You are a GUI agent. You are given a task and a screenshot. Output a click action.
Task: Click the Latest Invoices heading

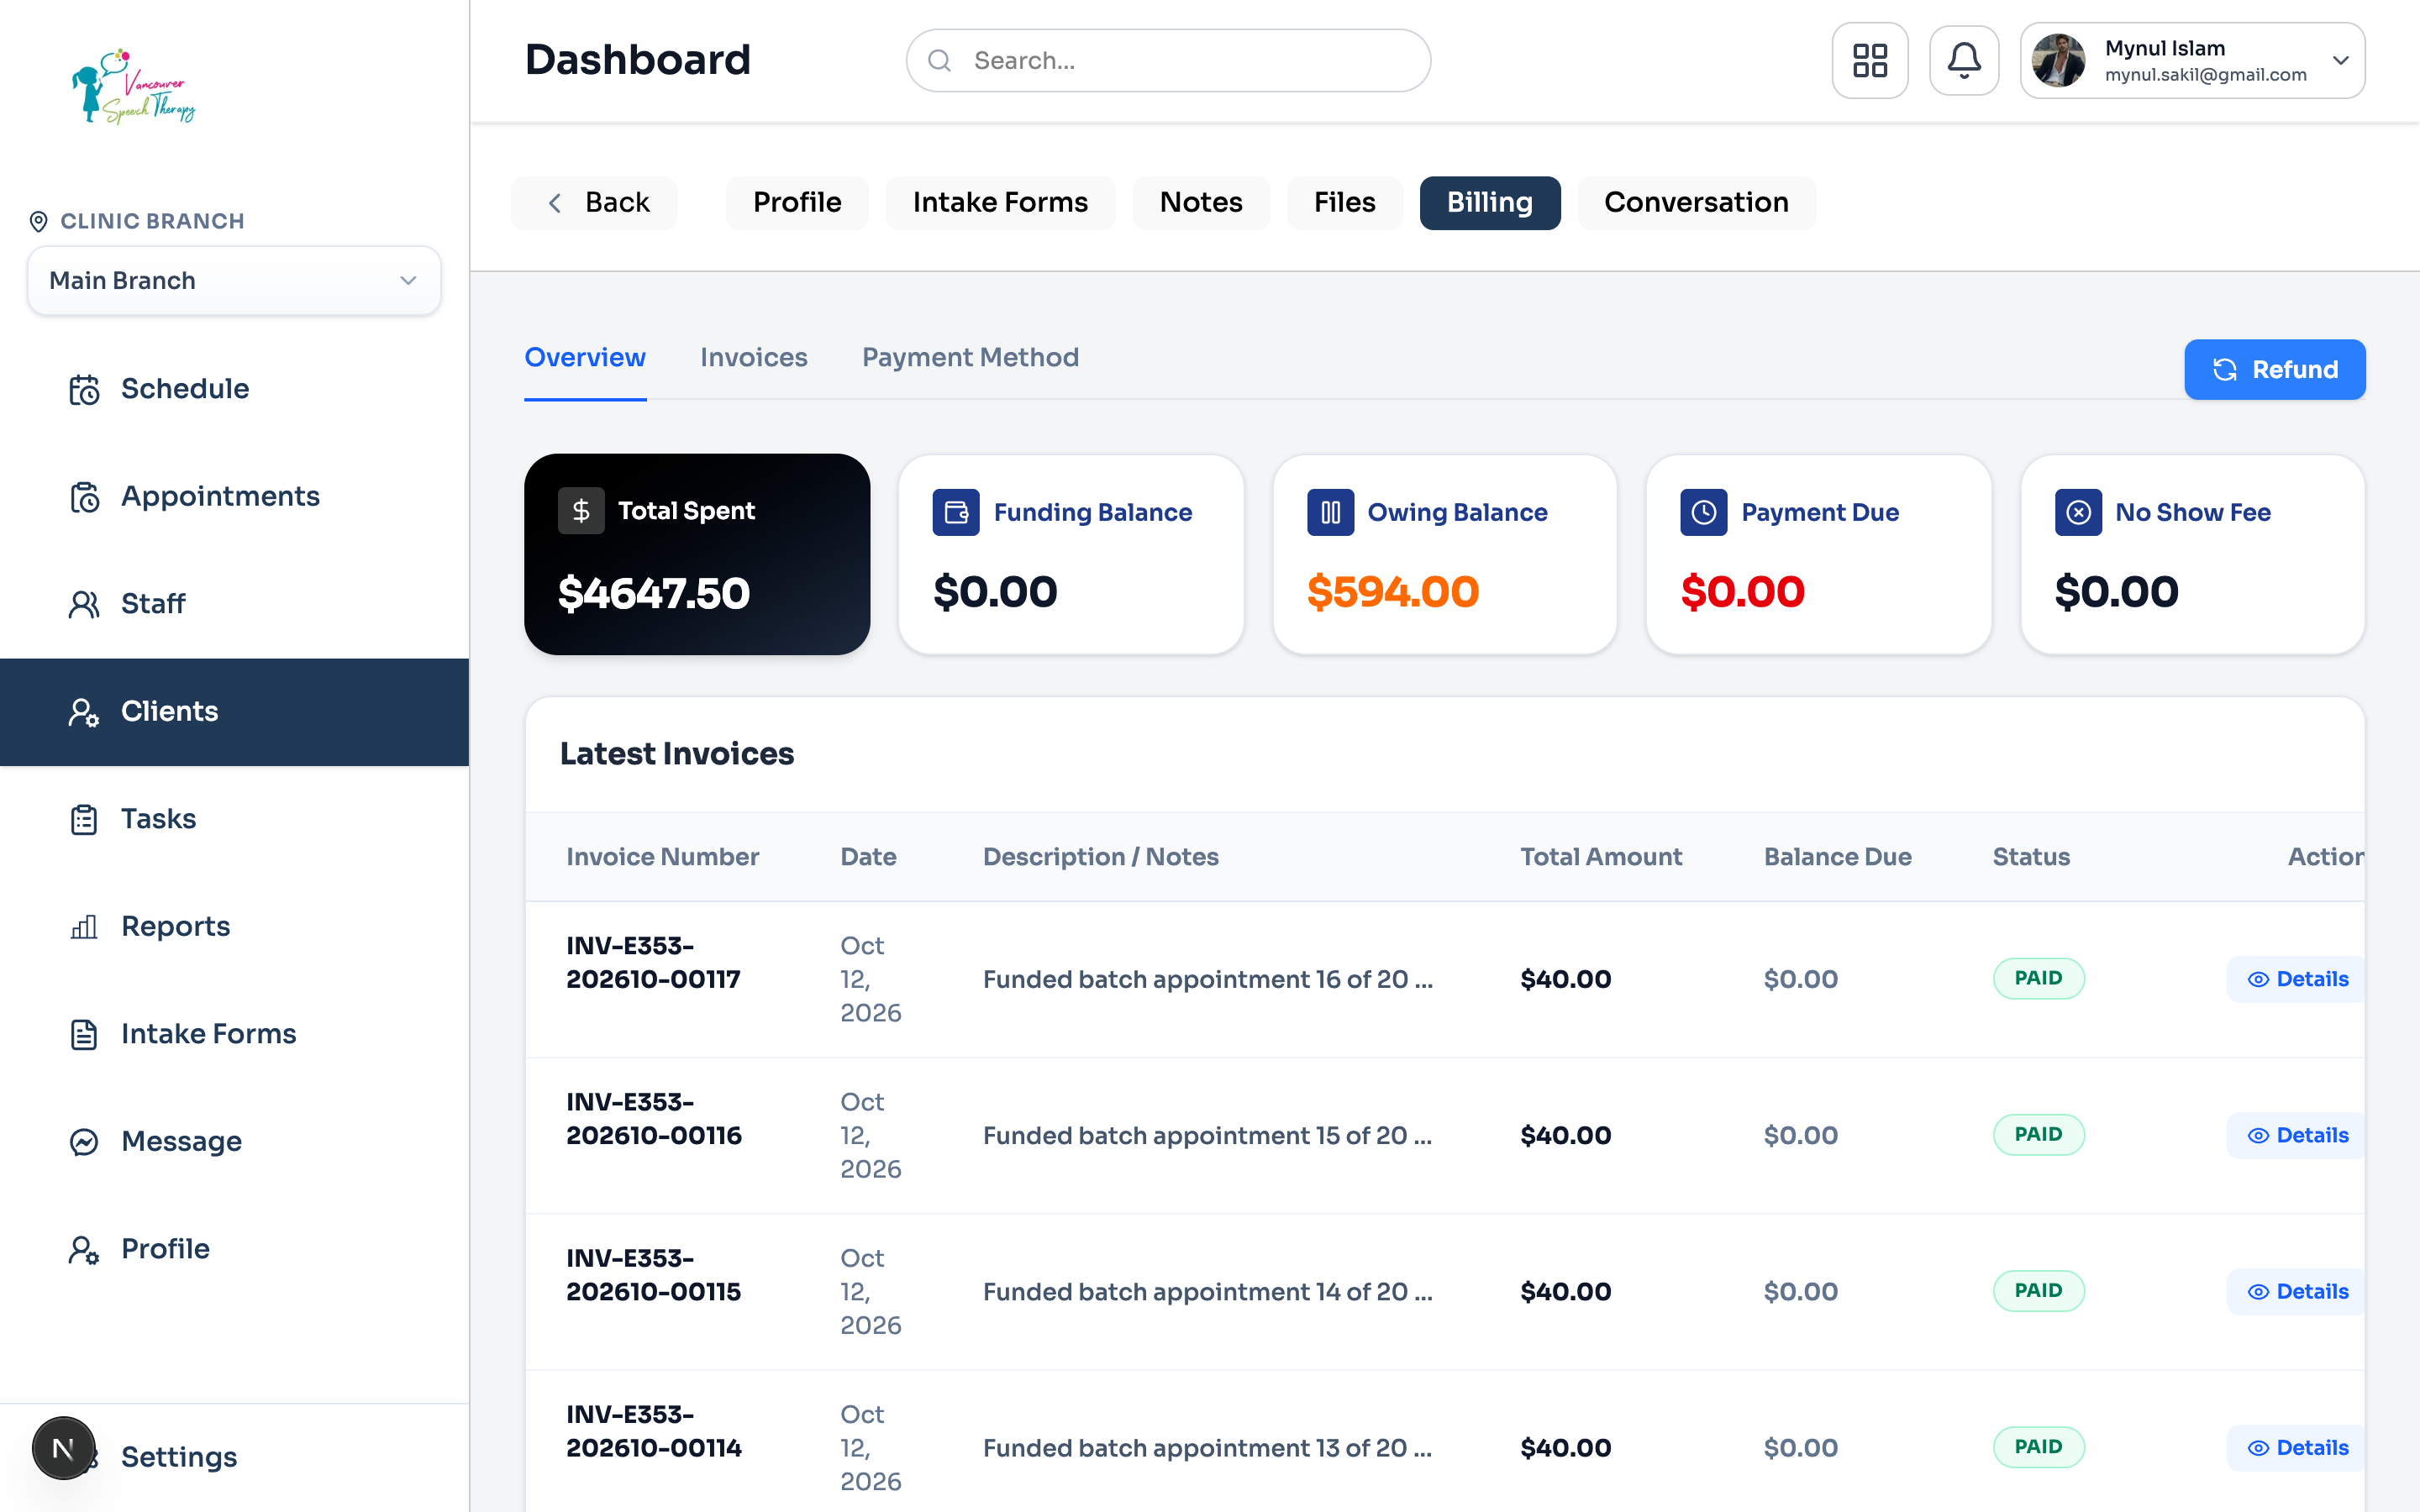[x=677, y=754]
